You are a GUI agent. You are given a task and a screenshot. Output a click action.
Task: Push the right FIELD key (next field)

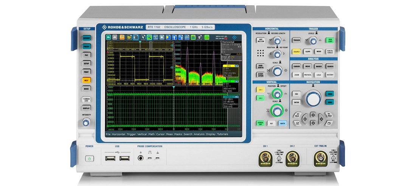click(329, 115)
